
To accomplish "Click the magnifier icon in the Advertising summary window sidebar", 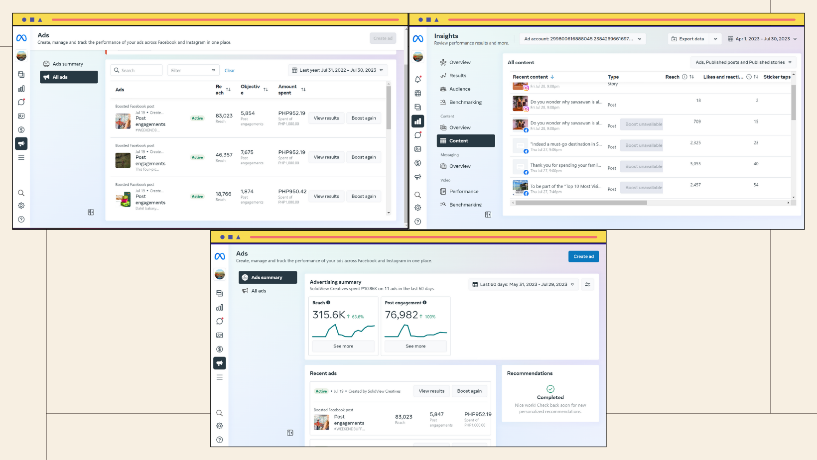I will point(220,413).
